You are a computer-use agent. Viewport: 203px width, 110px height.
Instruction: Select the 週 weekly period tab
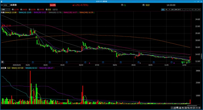(166, 10)
